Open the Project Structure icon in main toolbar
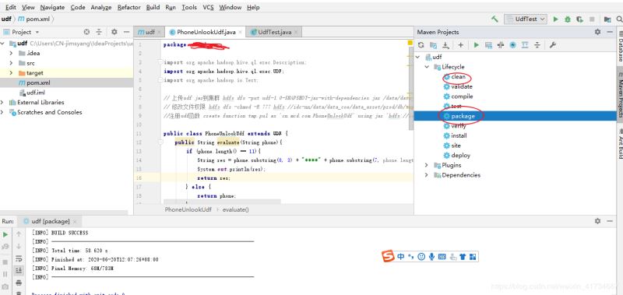The height and width of the screenshot is (295, 623). 607,19
